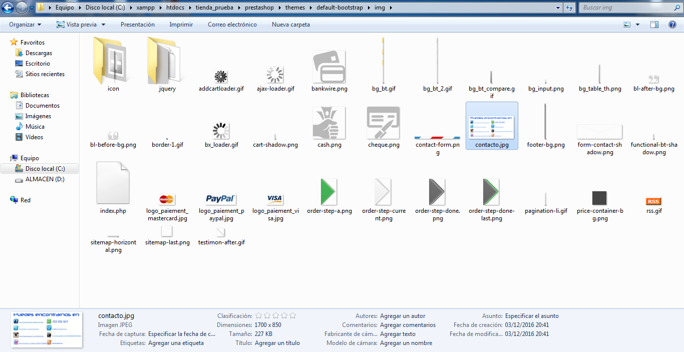The image size is (684, 352).
Task: Open address bar history dropdown
Action: tap(558, 8)
